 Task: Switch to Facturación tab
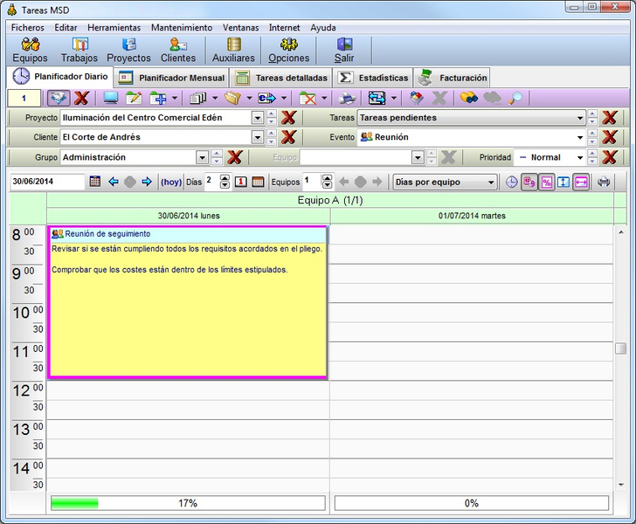(453, 78)
